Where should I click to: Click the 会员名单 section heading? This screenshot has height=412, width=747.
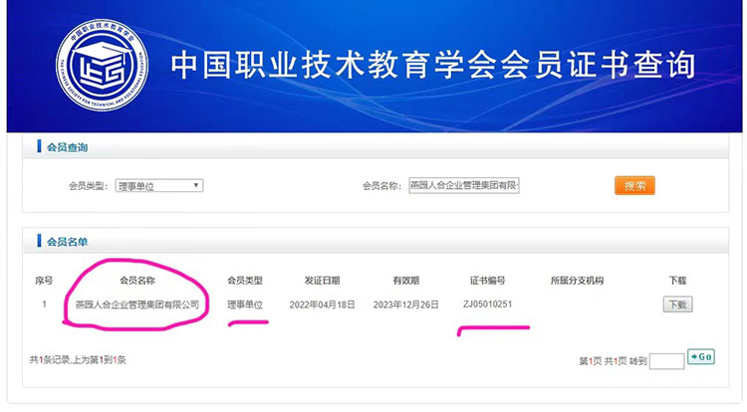pos(67,242)
